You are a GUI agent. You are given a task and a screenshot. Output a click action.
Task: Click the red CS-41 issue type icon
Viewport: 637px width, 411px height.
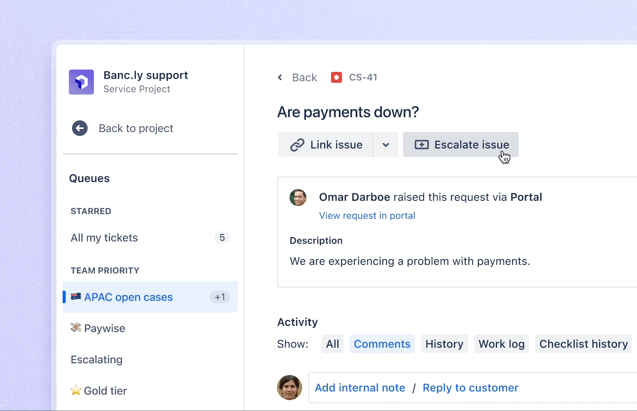(336, 77)
